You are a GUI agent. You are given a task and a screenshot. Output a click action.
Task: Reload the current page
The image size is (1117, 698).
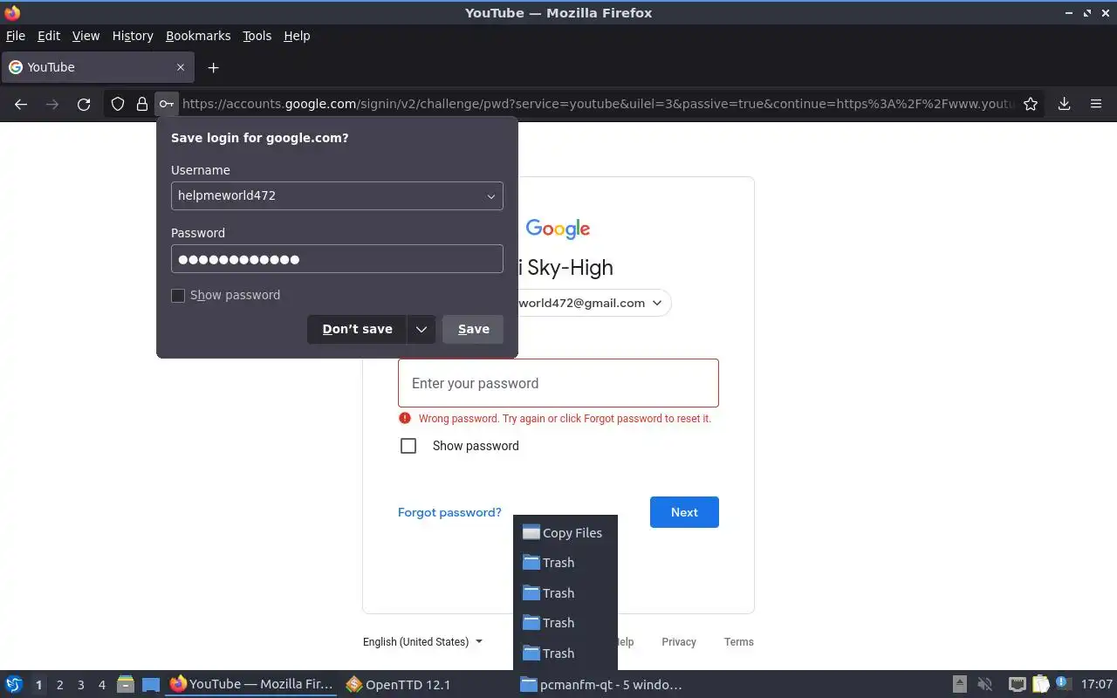[x=84, y=104]
